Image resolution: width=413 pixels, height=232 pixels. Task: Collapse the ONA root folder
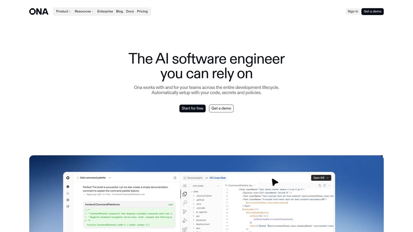pos(195,191)
